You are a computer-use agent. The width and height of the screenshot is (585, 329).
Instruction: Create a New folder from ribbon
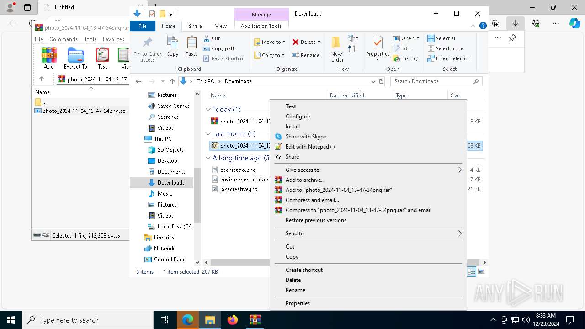pos(336,49)
